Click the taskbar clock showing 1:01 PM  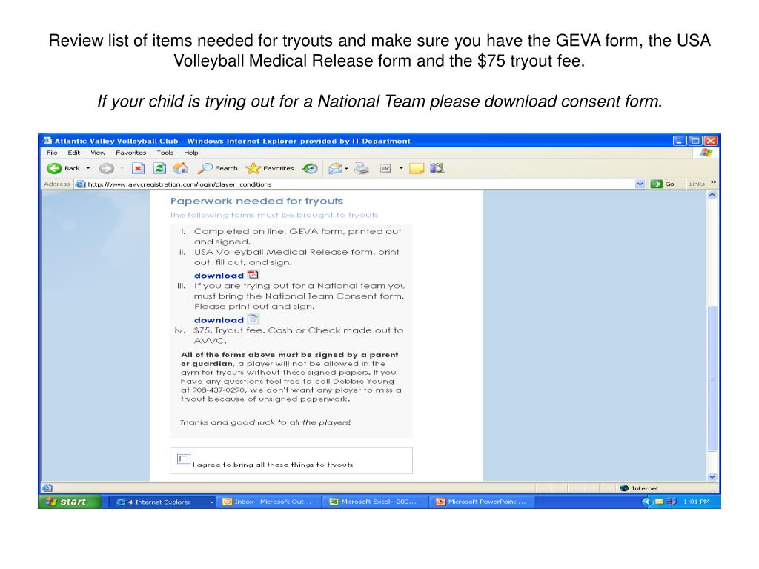pyautogui.click(x=696, y=502)
